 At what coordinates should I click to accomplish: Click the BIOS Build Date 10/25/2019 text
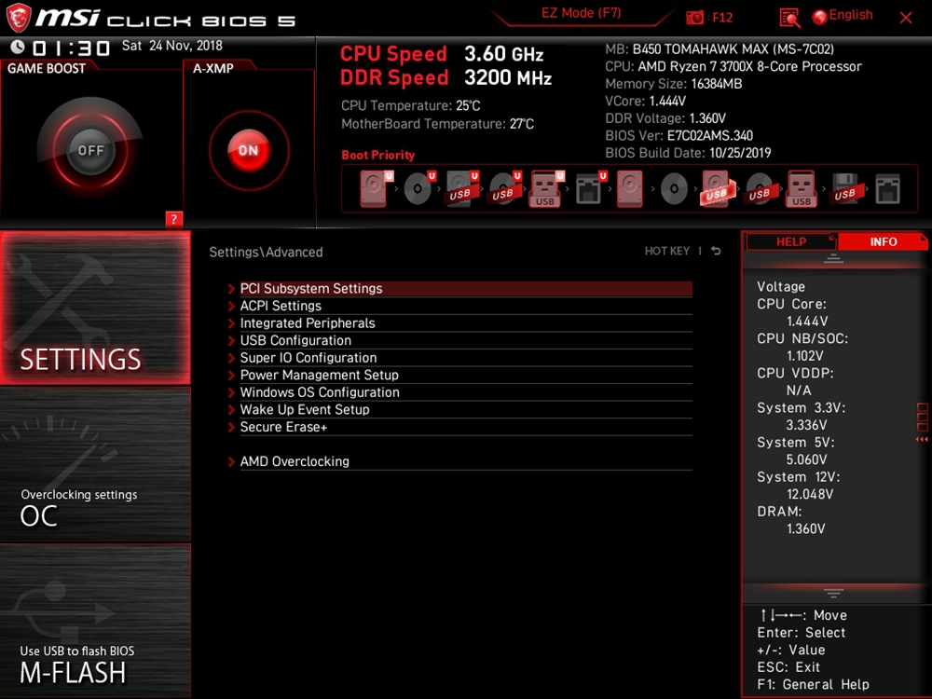[688, 153]
